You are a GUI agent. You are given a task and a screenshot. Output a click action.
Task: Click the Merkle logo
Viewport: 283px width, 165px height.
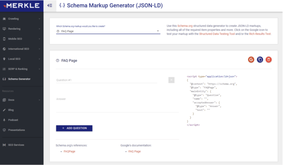[x=21, y=5]
